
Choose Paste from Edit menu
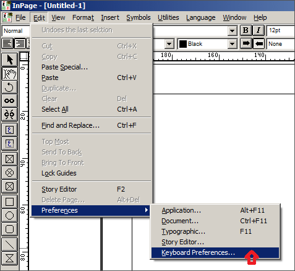[92, 78]
